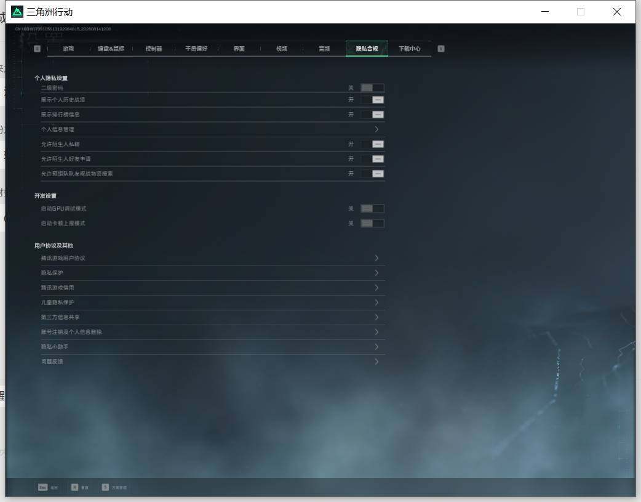Toggle 展示排行榜信息 switch
Viewport: 641px width, 502px height.
click(372, 115)
